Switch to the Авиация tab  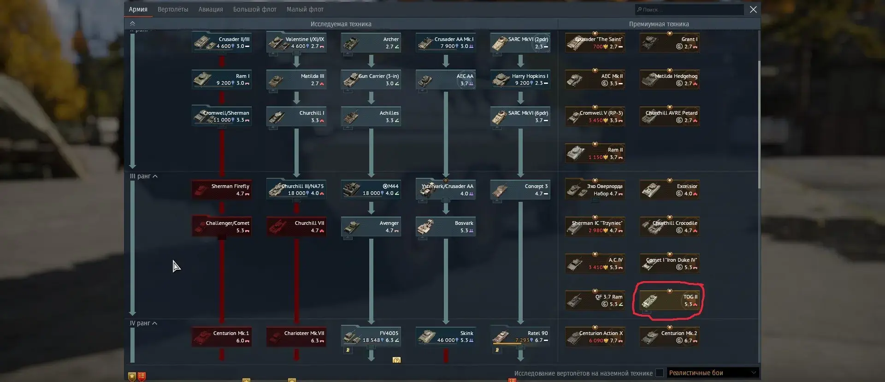click(211, 9)
